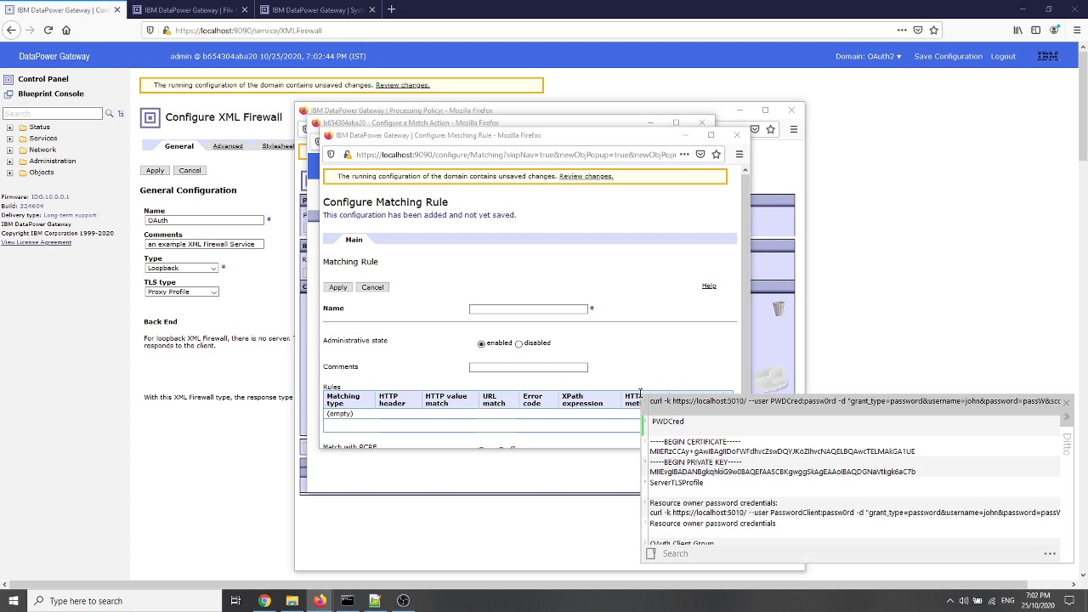
Task: Open new browser tab plus
Action: point(391,9)
